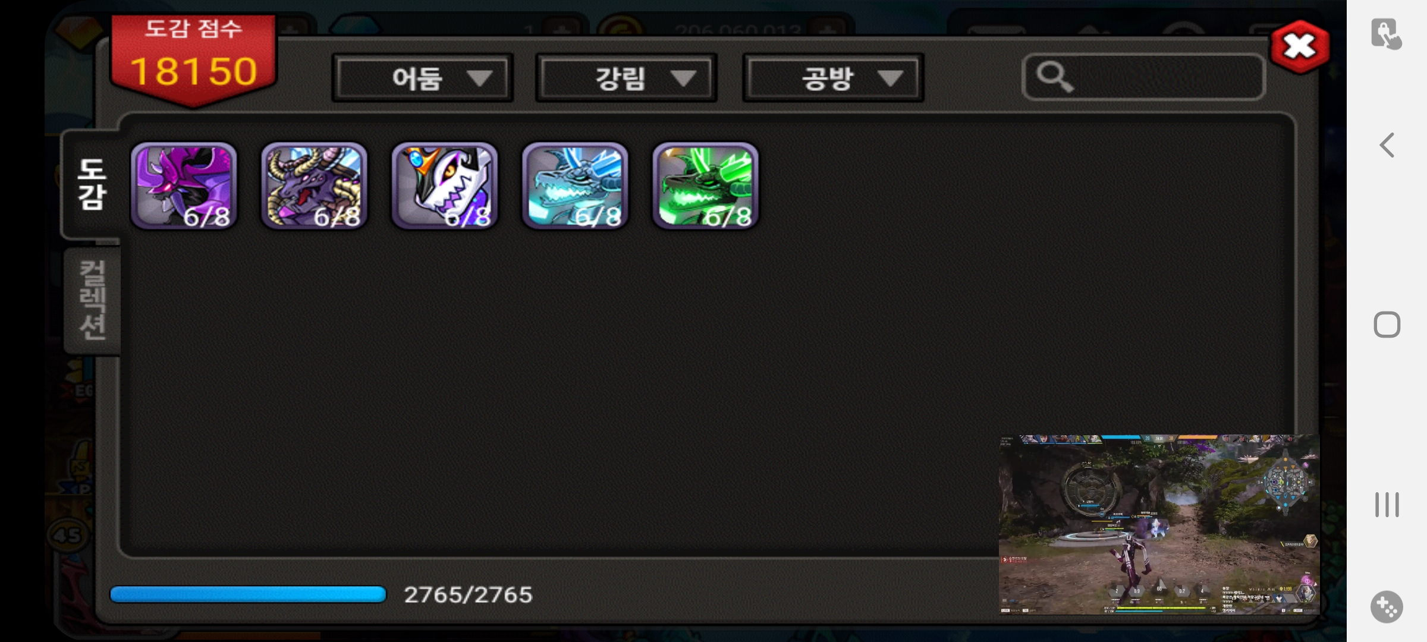Switch to the 컬렉션 tab
This screenshot has width=1427, height=642.
click(x=93, y=300)
